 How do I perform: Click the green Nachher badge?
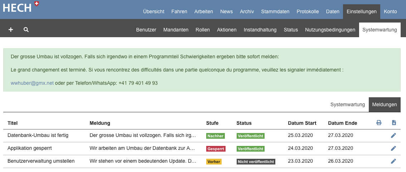pos(216,136)
